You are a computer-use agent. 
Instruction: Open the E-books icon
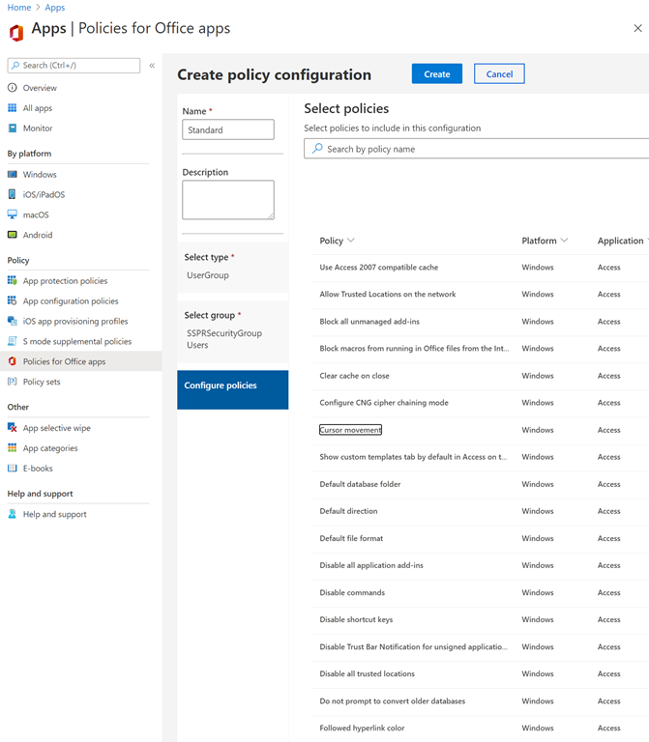pos(13,469)
